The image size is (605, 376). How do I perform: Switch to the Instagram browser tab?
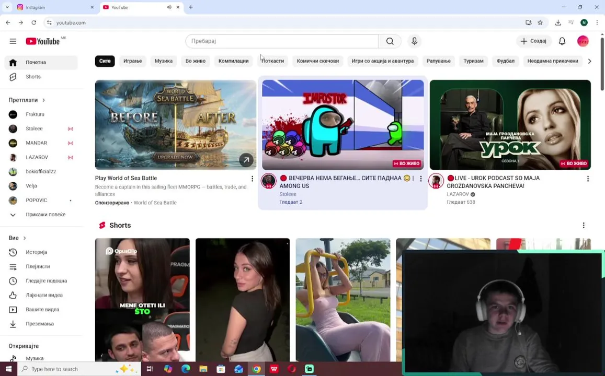pos(55,7)
